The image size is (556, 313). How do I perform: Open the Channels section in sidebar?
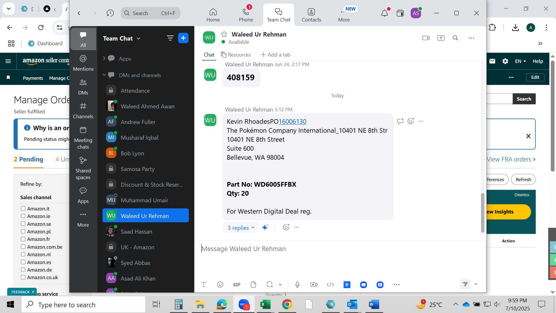click(83, 111)
